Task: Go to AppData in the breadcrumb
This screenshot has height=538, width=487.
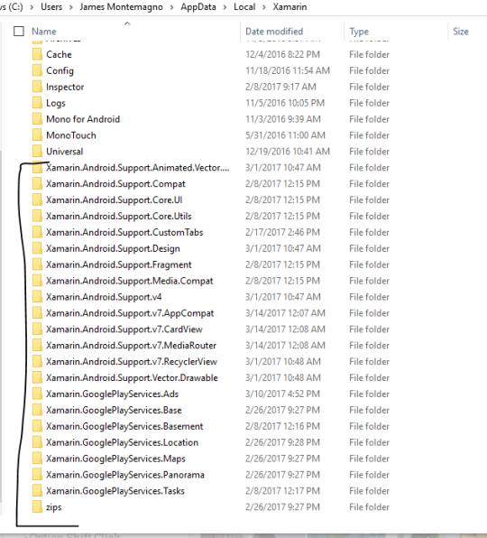Action: tap(198, 7)
